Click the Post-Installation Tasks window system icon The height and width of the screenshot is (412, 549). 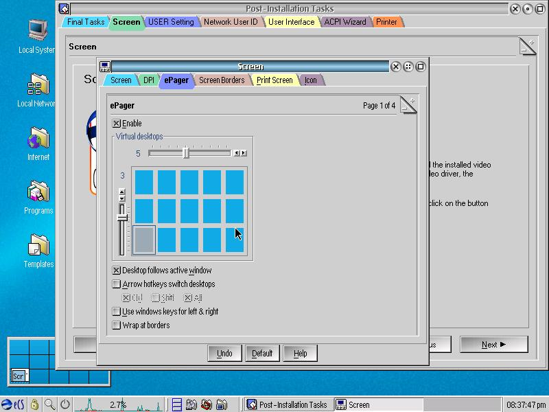(x=64, y=8)
